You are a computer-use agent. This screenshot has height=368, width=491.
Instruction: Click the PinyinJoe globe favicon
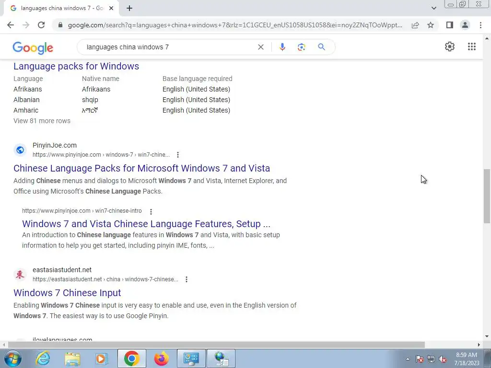(x=20, y=150)
